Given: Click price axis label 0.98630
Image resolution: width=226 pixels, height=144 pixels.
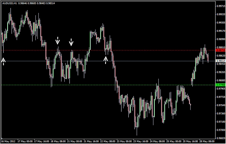Looking at the screenshot, I should pyautogui.click(x=221, y=56).
